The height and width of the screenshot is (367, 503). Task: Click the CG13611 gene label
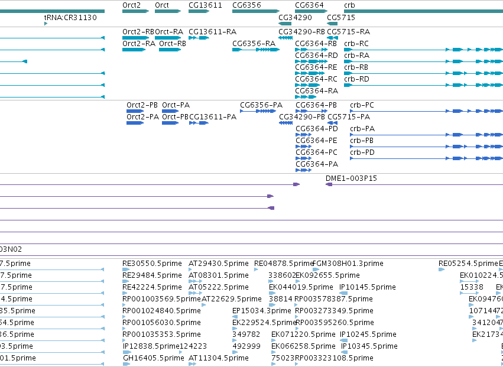[x=205, y=5]
